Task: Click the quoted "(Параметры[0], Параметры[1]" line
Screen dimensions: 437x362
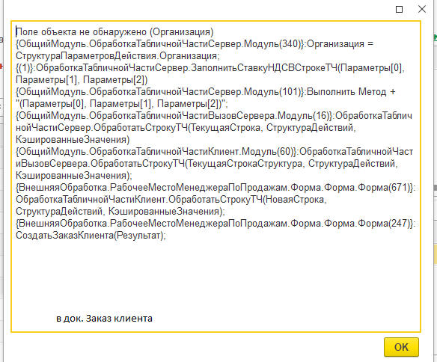Action: [x=122, y=104]
